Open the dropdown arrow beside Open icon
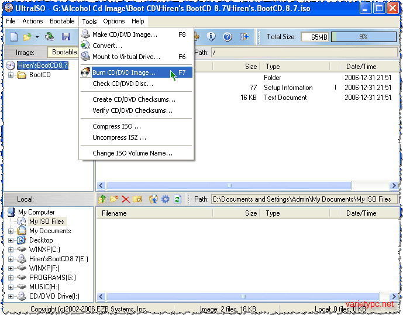The height and width of the screenshot is (315, 403). pyautogui.click(x=37, y=37)
